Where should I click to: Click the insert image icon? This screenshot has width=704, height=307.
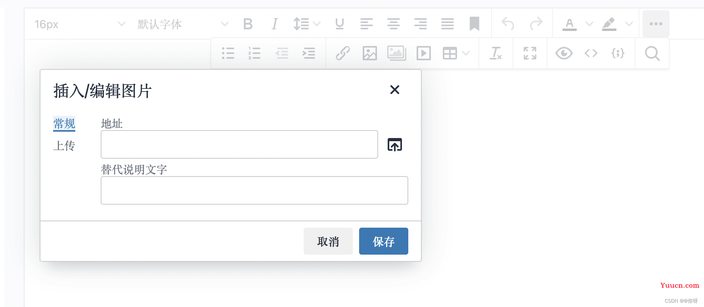click(370, 53)
